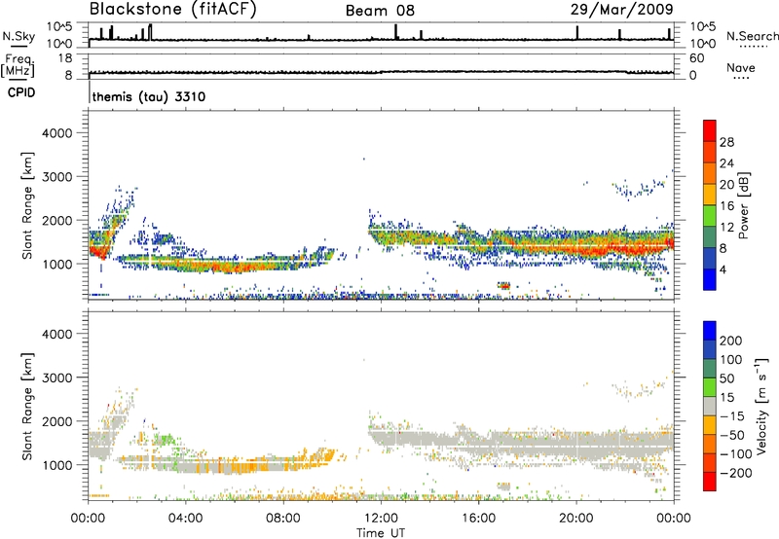Click the 4 label on Power color bar
Viewport: 779px width, 539px height.
723,269
